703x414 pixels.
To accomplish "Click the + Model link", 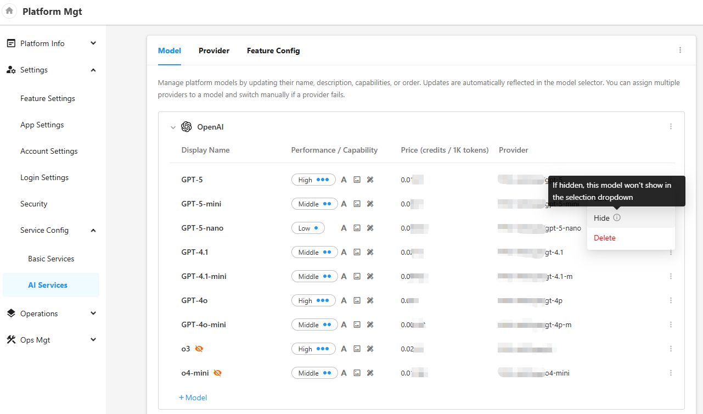I will tap(193, 398).
